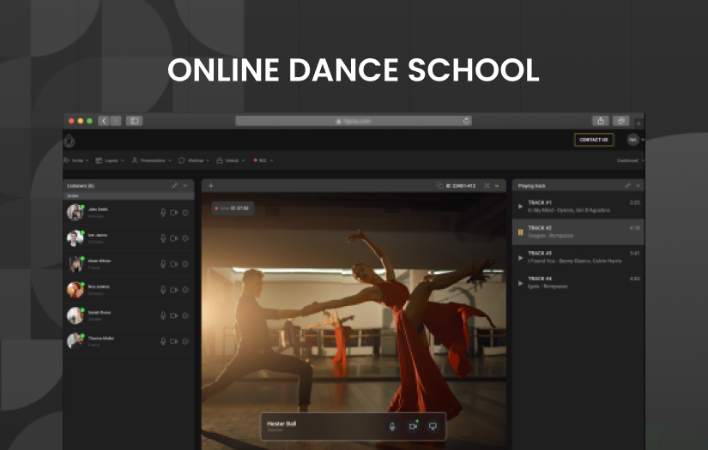The height and width of the screenshot is (450, 708).
Task: Show info for Thomas Muller
Action: [185, 341]
